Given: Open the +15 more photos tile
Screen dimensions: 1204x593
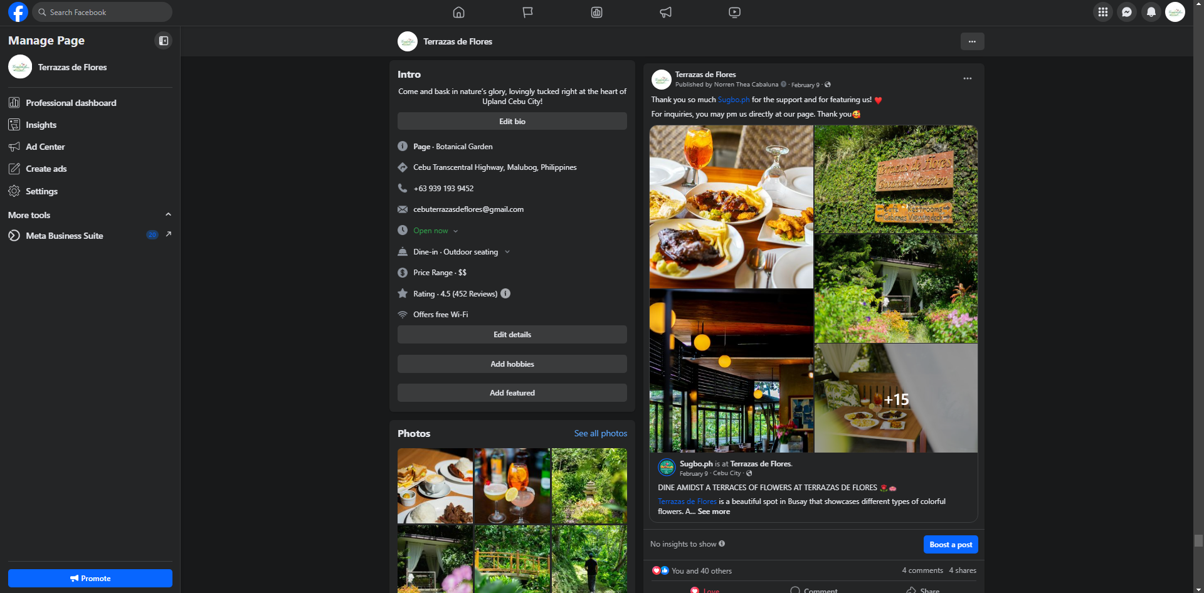Looking at the screenshot, I should pyautogui.click(x=896, y=398).
